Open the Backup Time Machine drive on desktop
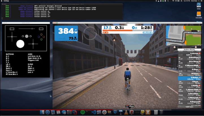204x116 pixels. (x=199, y=6)
